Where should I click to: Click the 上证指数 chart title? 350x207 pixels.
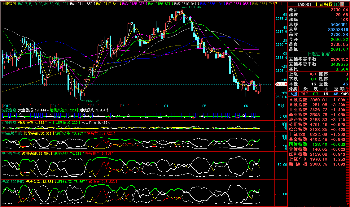(9, 4)
